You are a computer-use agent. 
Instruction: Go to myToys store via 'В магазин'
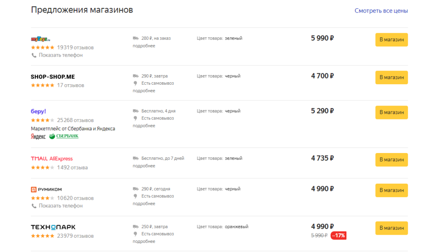click(x=391, y=39)
